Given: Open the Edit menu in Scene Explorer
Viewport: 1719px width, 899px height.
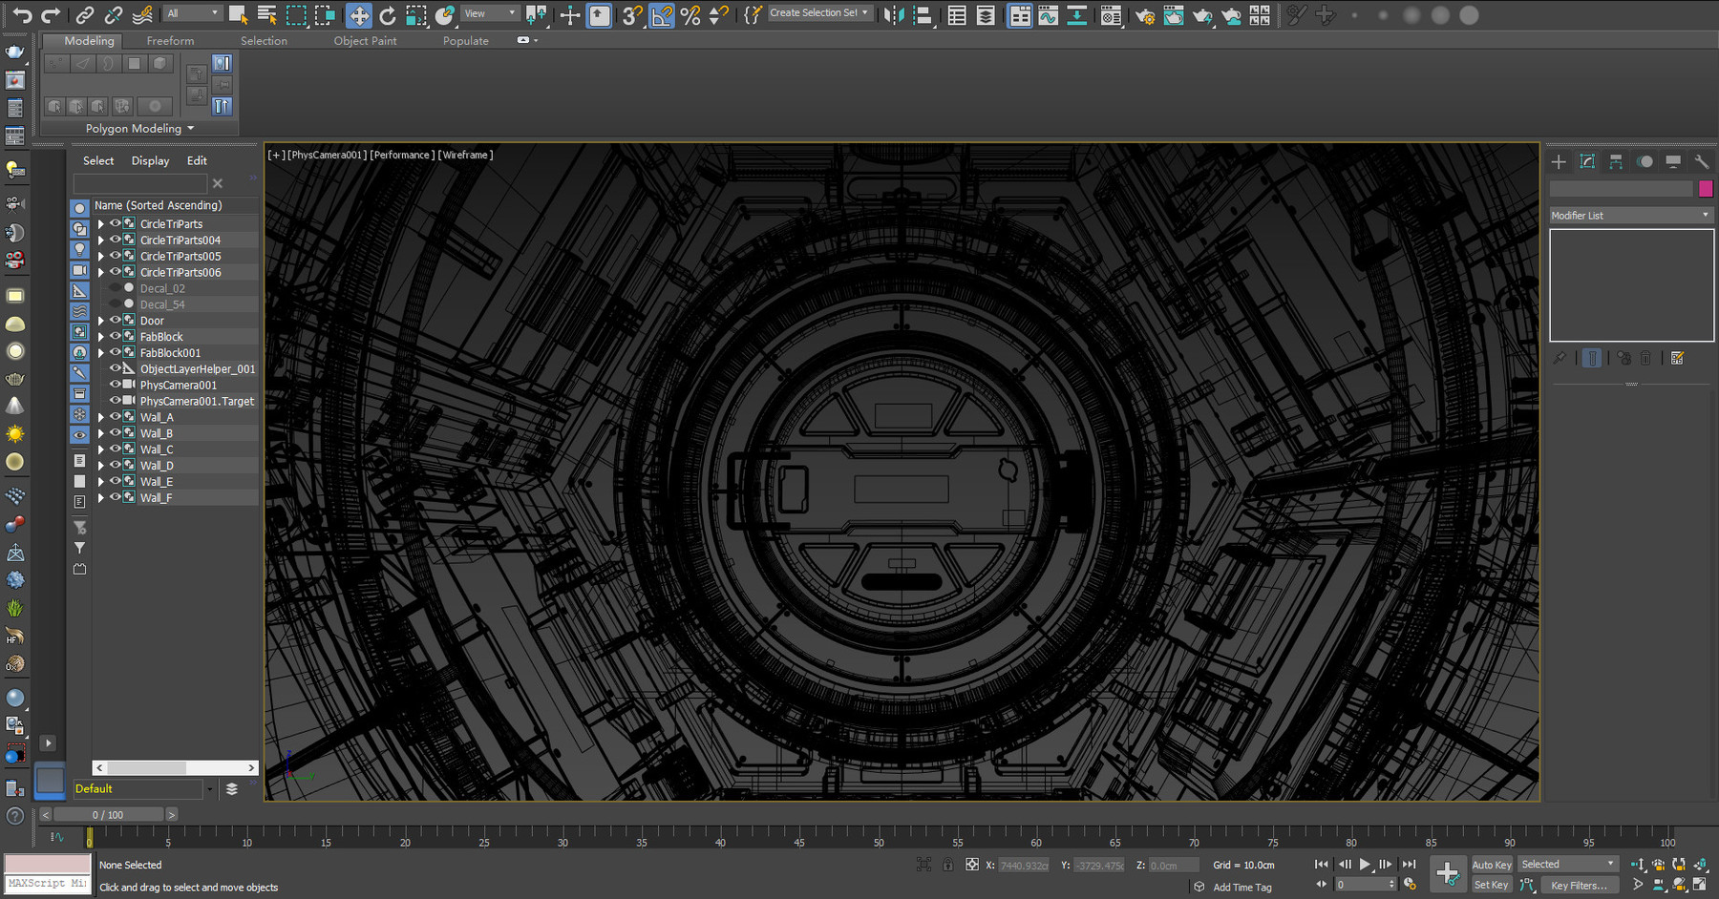Looking at the screenshot, I should pyautogui.click(x=197, y=161).
